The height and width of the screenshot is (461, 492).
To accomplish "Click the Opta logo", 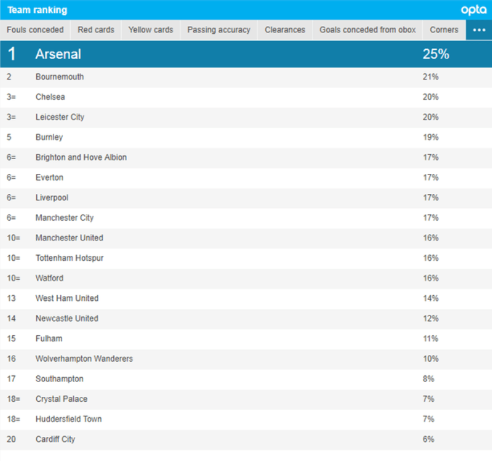I will (x=474, y=10).
